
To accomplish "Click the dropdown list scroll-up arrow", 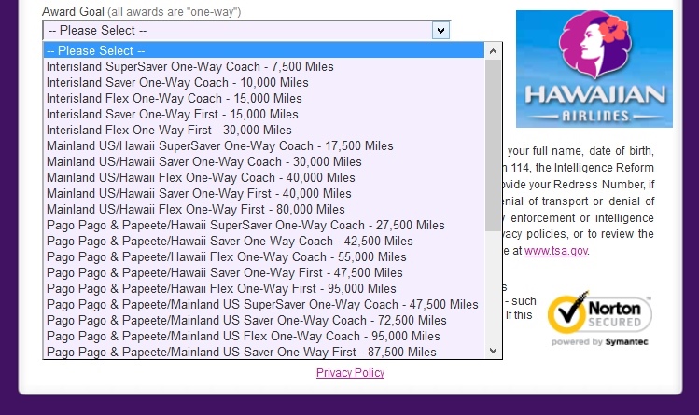I will click(493, 51).
